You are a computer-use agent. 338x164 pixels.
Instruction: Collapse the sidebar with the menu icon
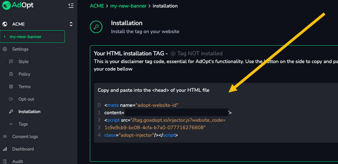click(x=71, y=6)
